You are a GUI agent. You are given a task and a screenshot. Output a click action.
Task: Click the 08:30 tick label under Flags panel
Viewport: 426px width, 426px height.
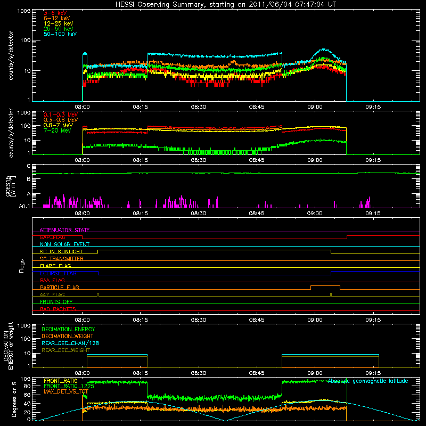coord(198,320)
